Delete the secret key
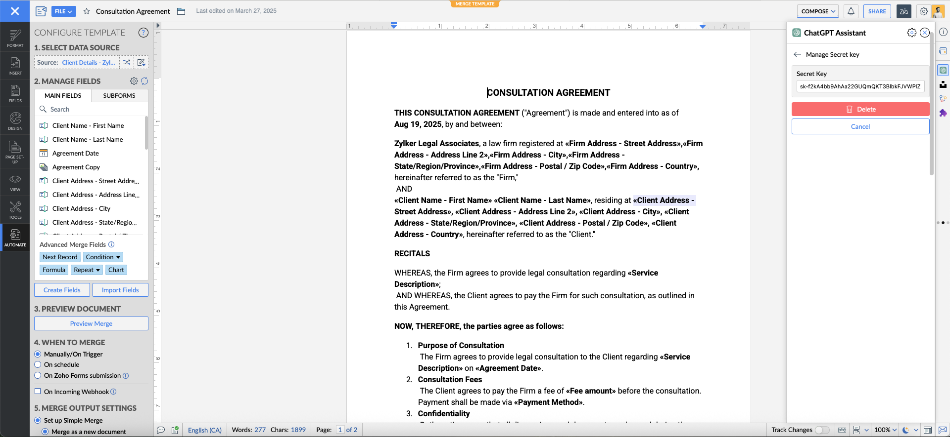Screen dimensions: 950x437 860,109
